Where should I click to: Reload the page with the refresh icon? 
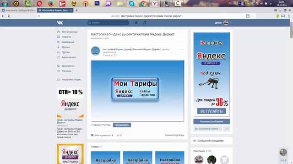pos(39,16)
